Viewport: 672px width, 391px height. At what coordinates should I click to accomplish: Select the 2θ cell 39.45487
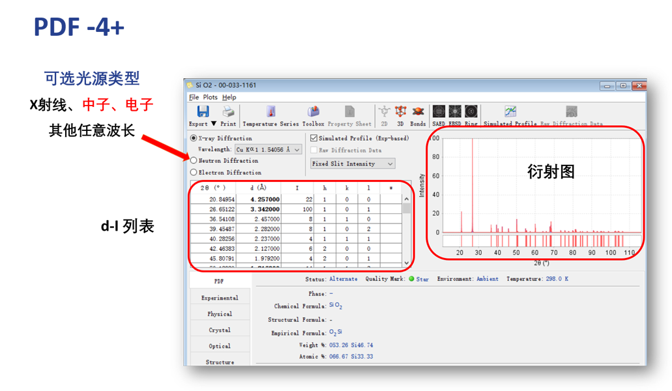point(213,229)
